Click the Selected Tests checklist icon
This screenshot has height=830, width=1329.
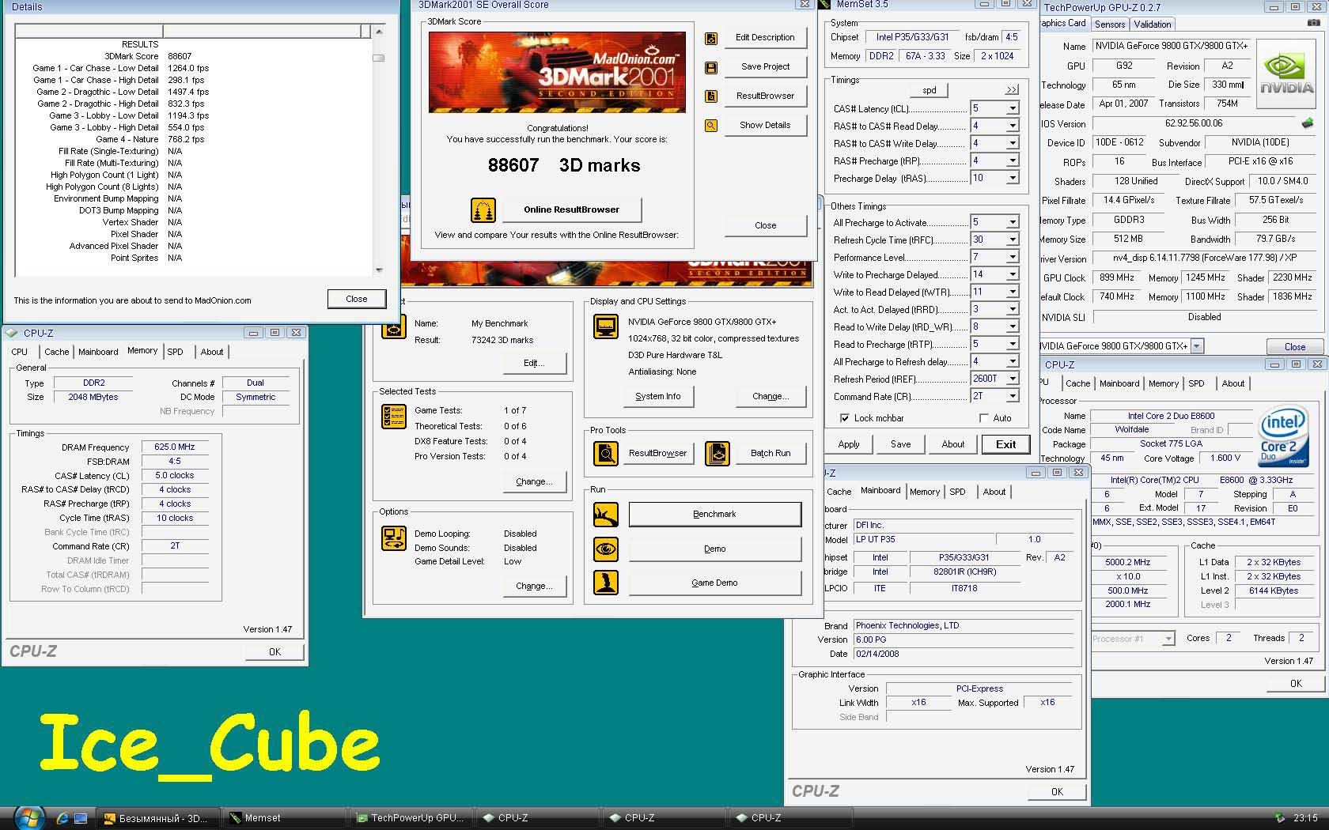click(x=393, y=417)
